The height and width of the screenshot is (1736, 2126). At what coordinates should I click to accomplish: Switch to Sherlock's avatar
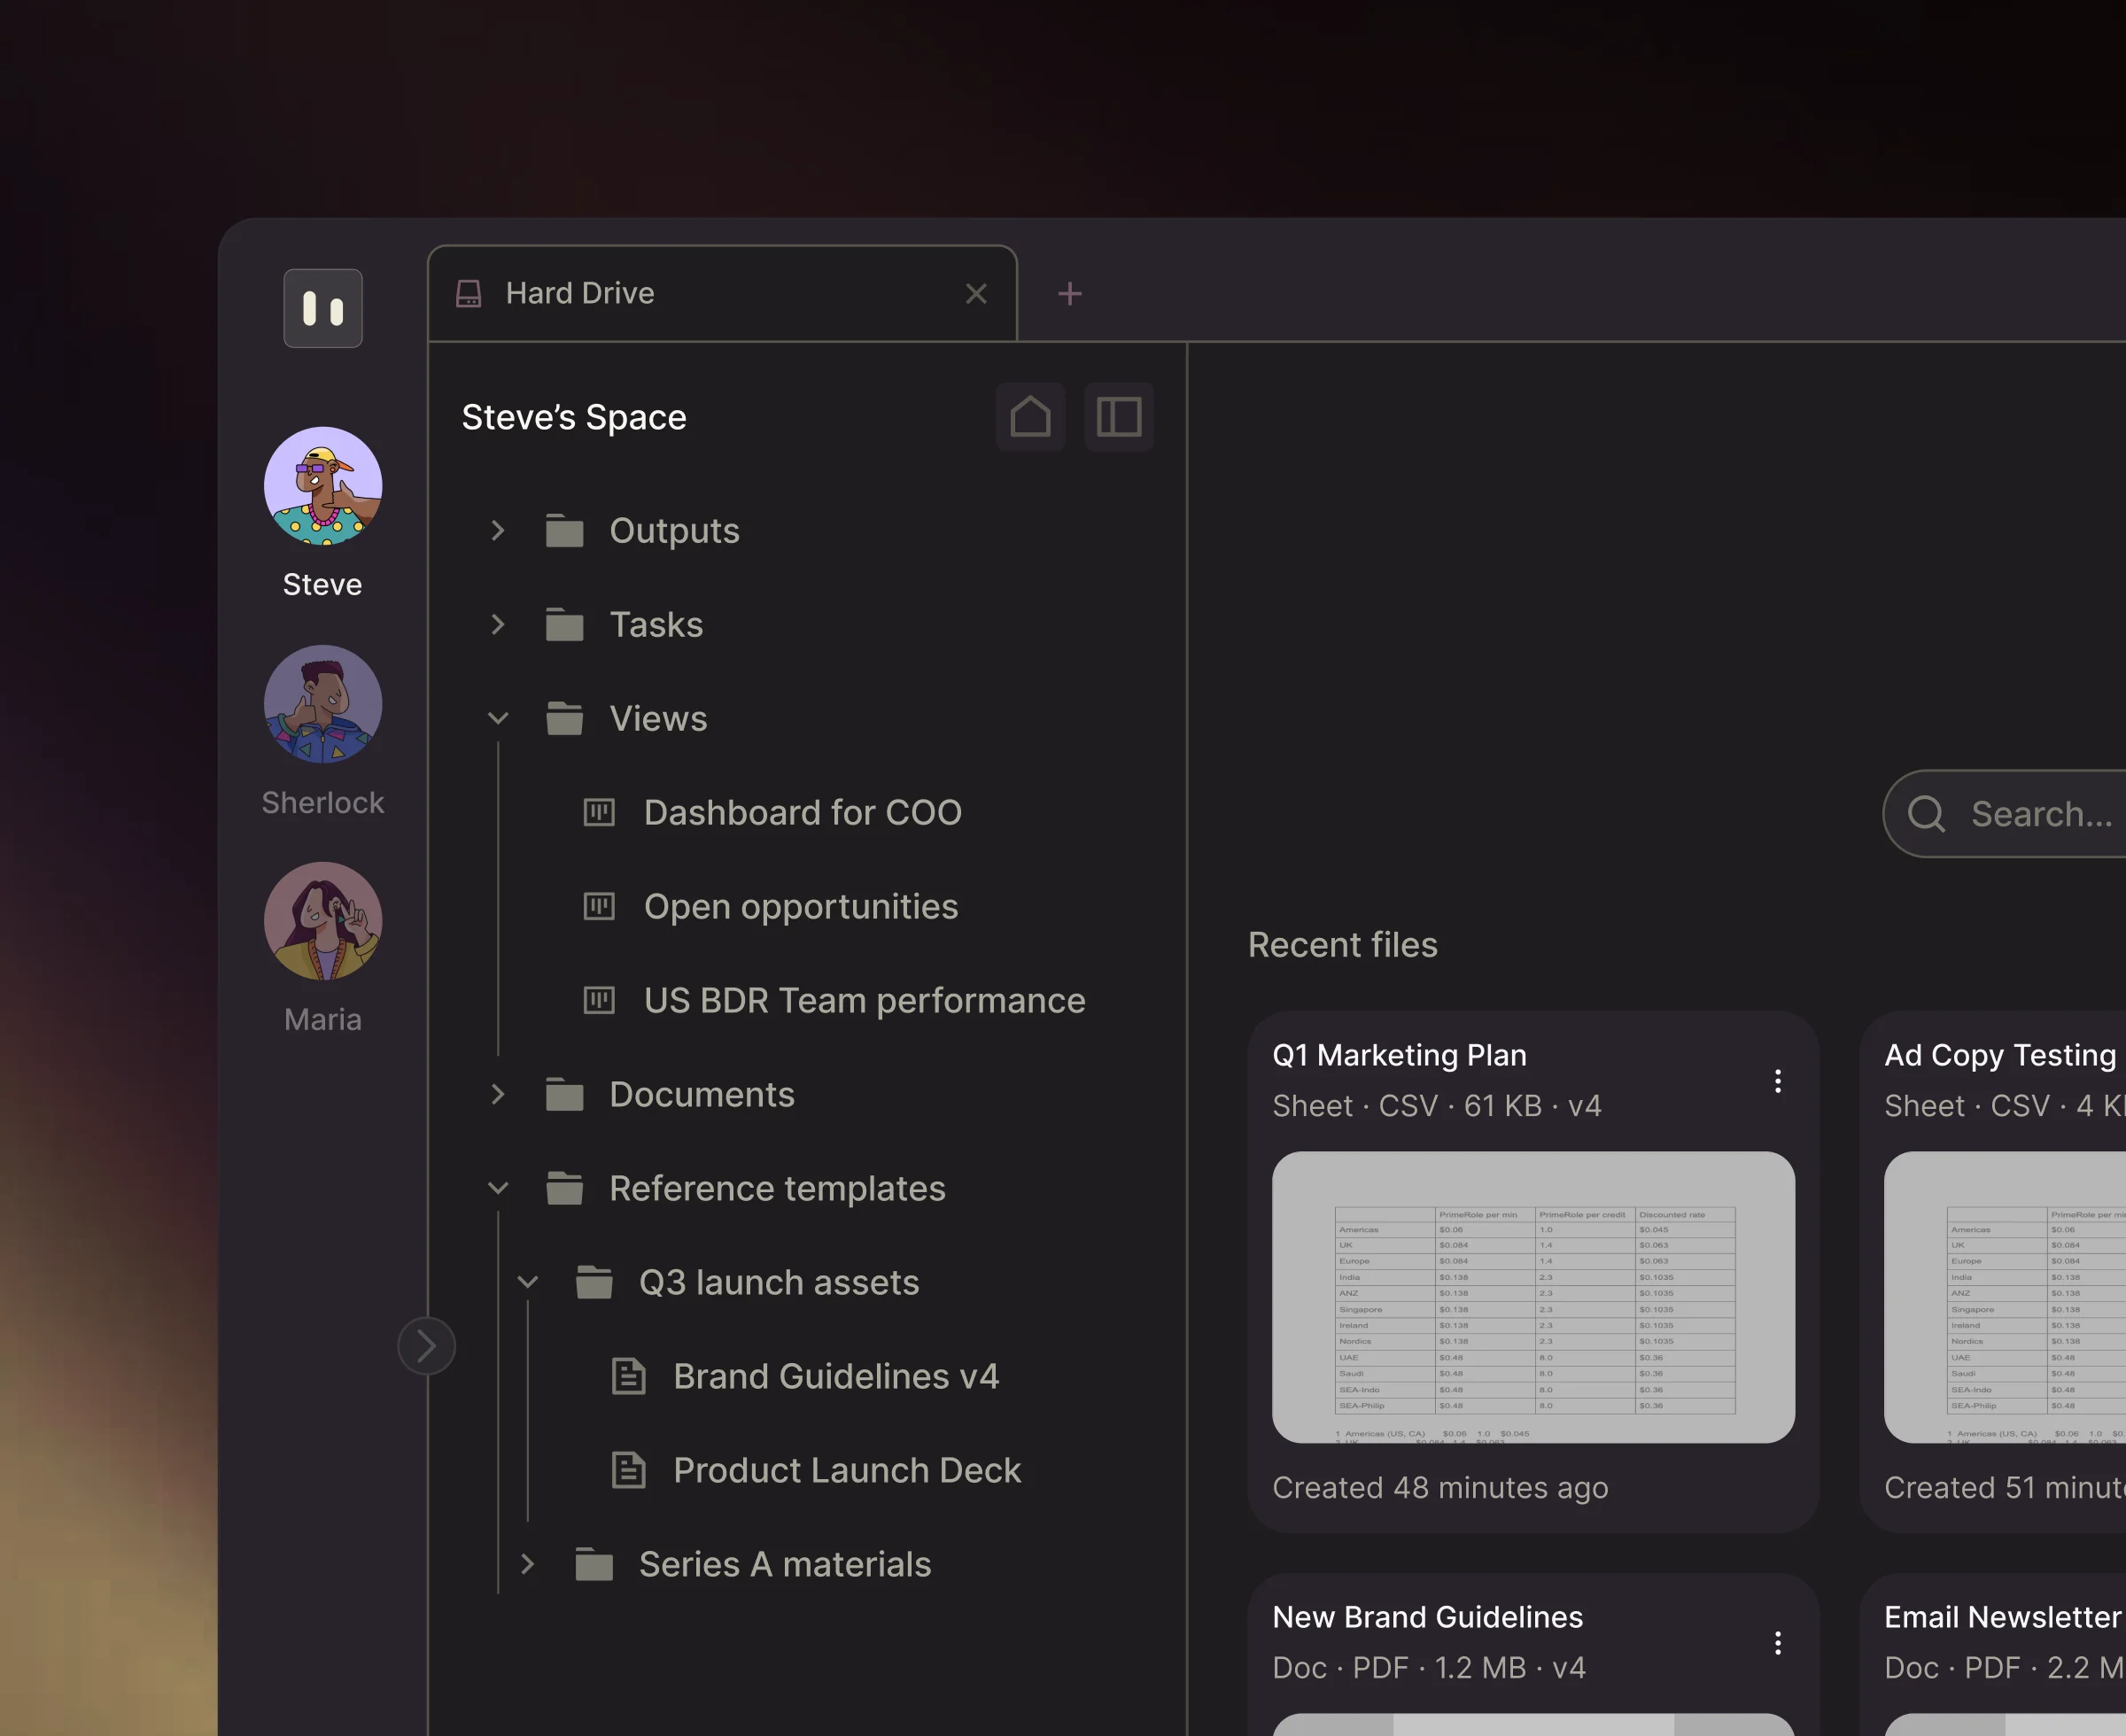click(322, 704)
